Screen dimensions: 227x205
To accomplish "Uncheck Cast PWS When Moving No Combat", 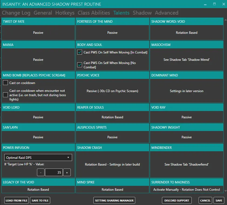I will tap(80, 65).
